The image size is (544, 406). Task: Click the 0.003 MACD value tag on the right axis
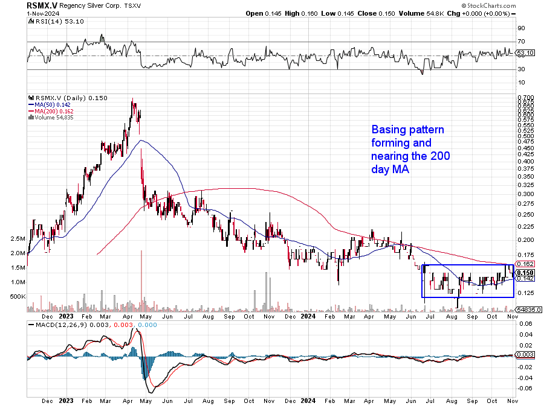[x=525, y=355]
